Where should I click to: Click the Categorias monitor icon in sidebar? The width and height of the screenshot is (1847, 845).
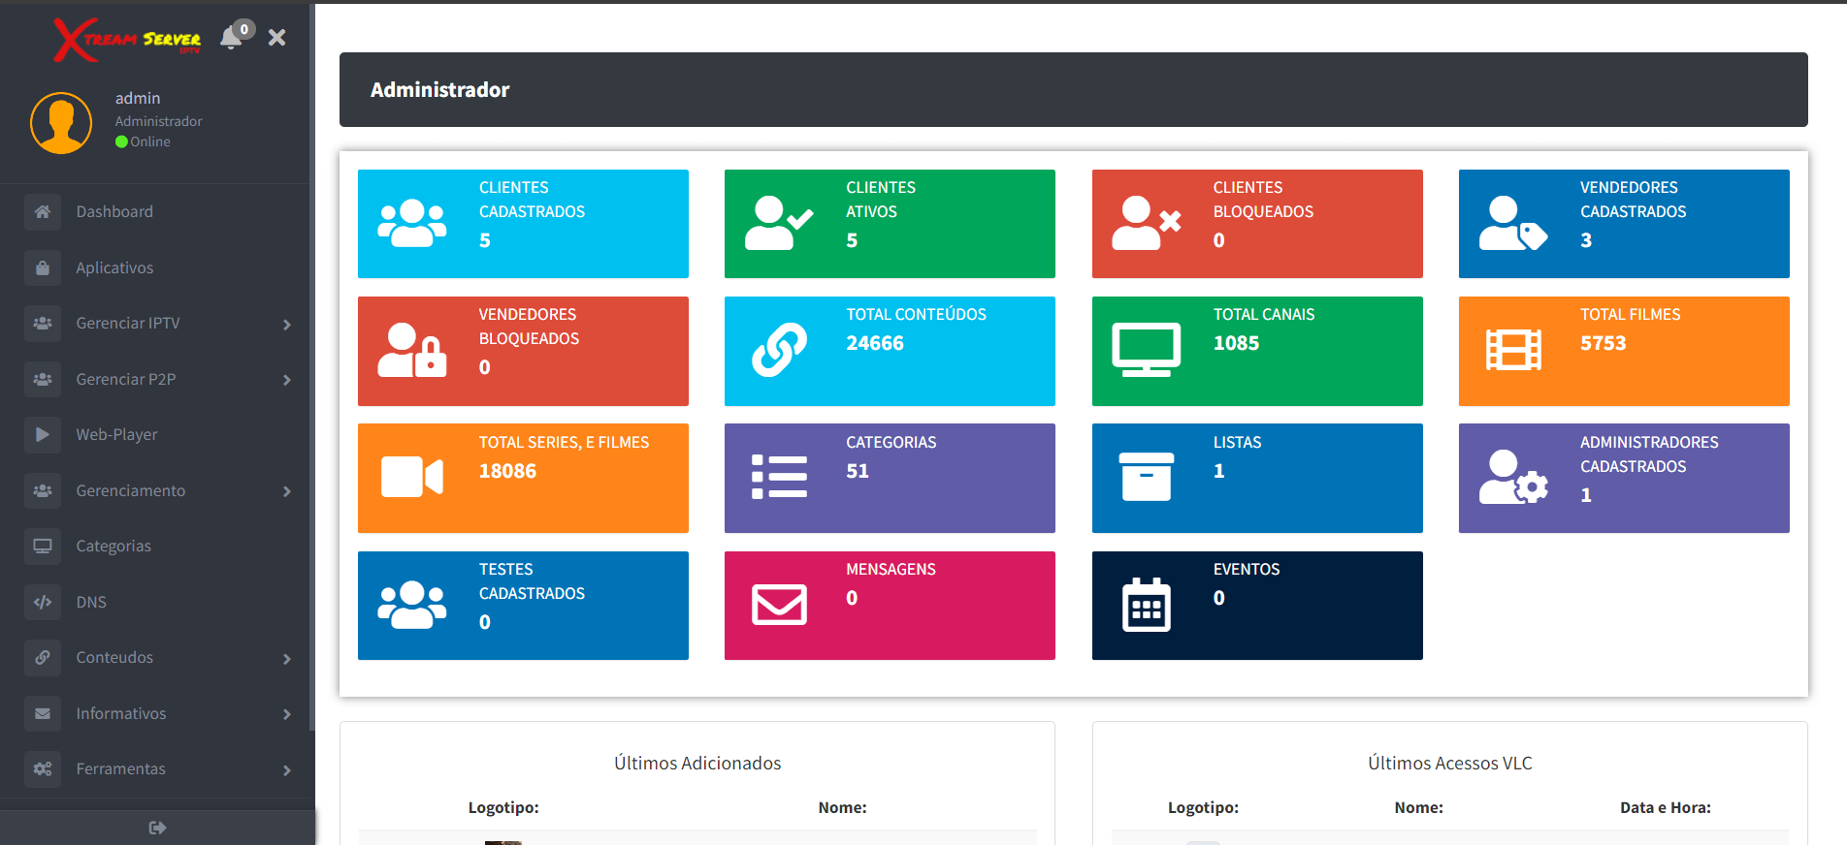tap(43, 547)
